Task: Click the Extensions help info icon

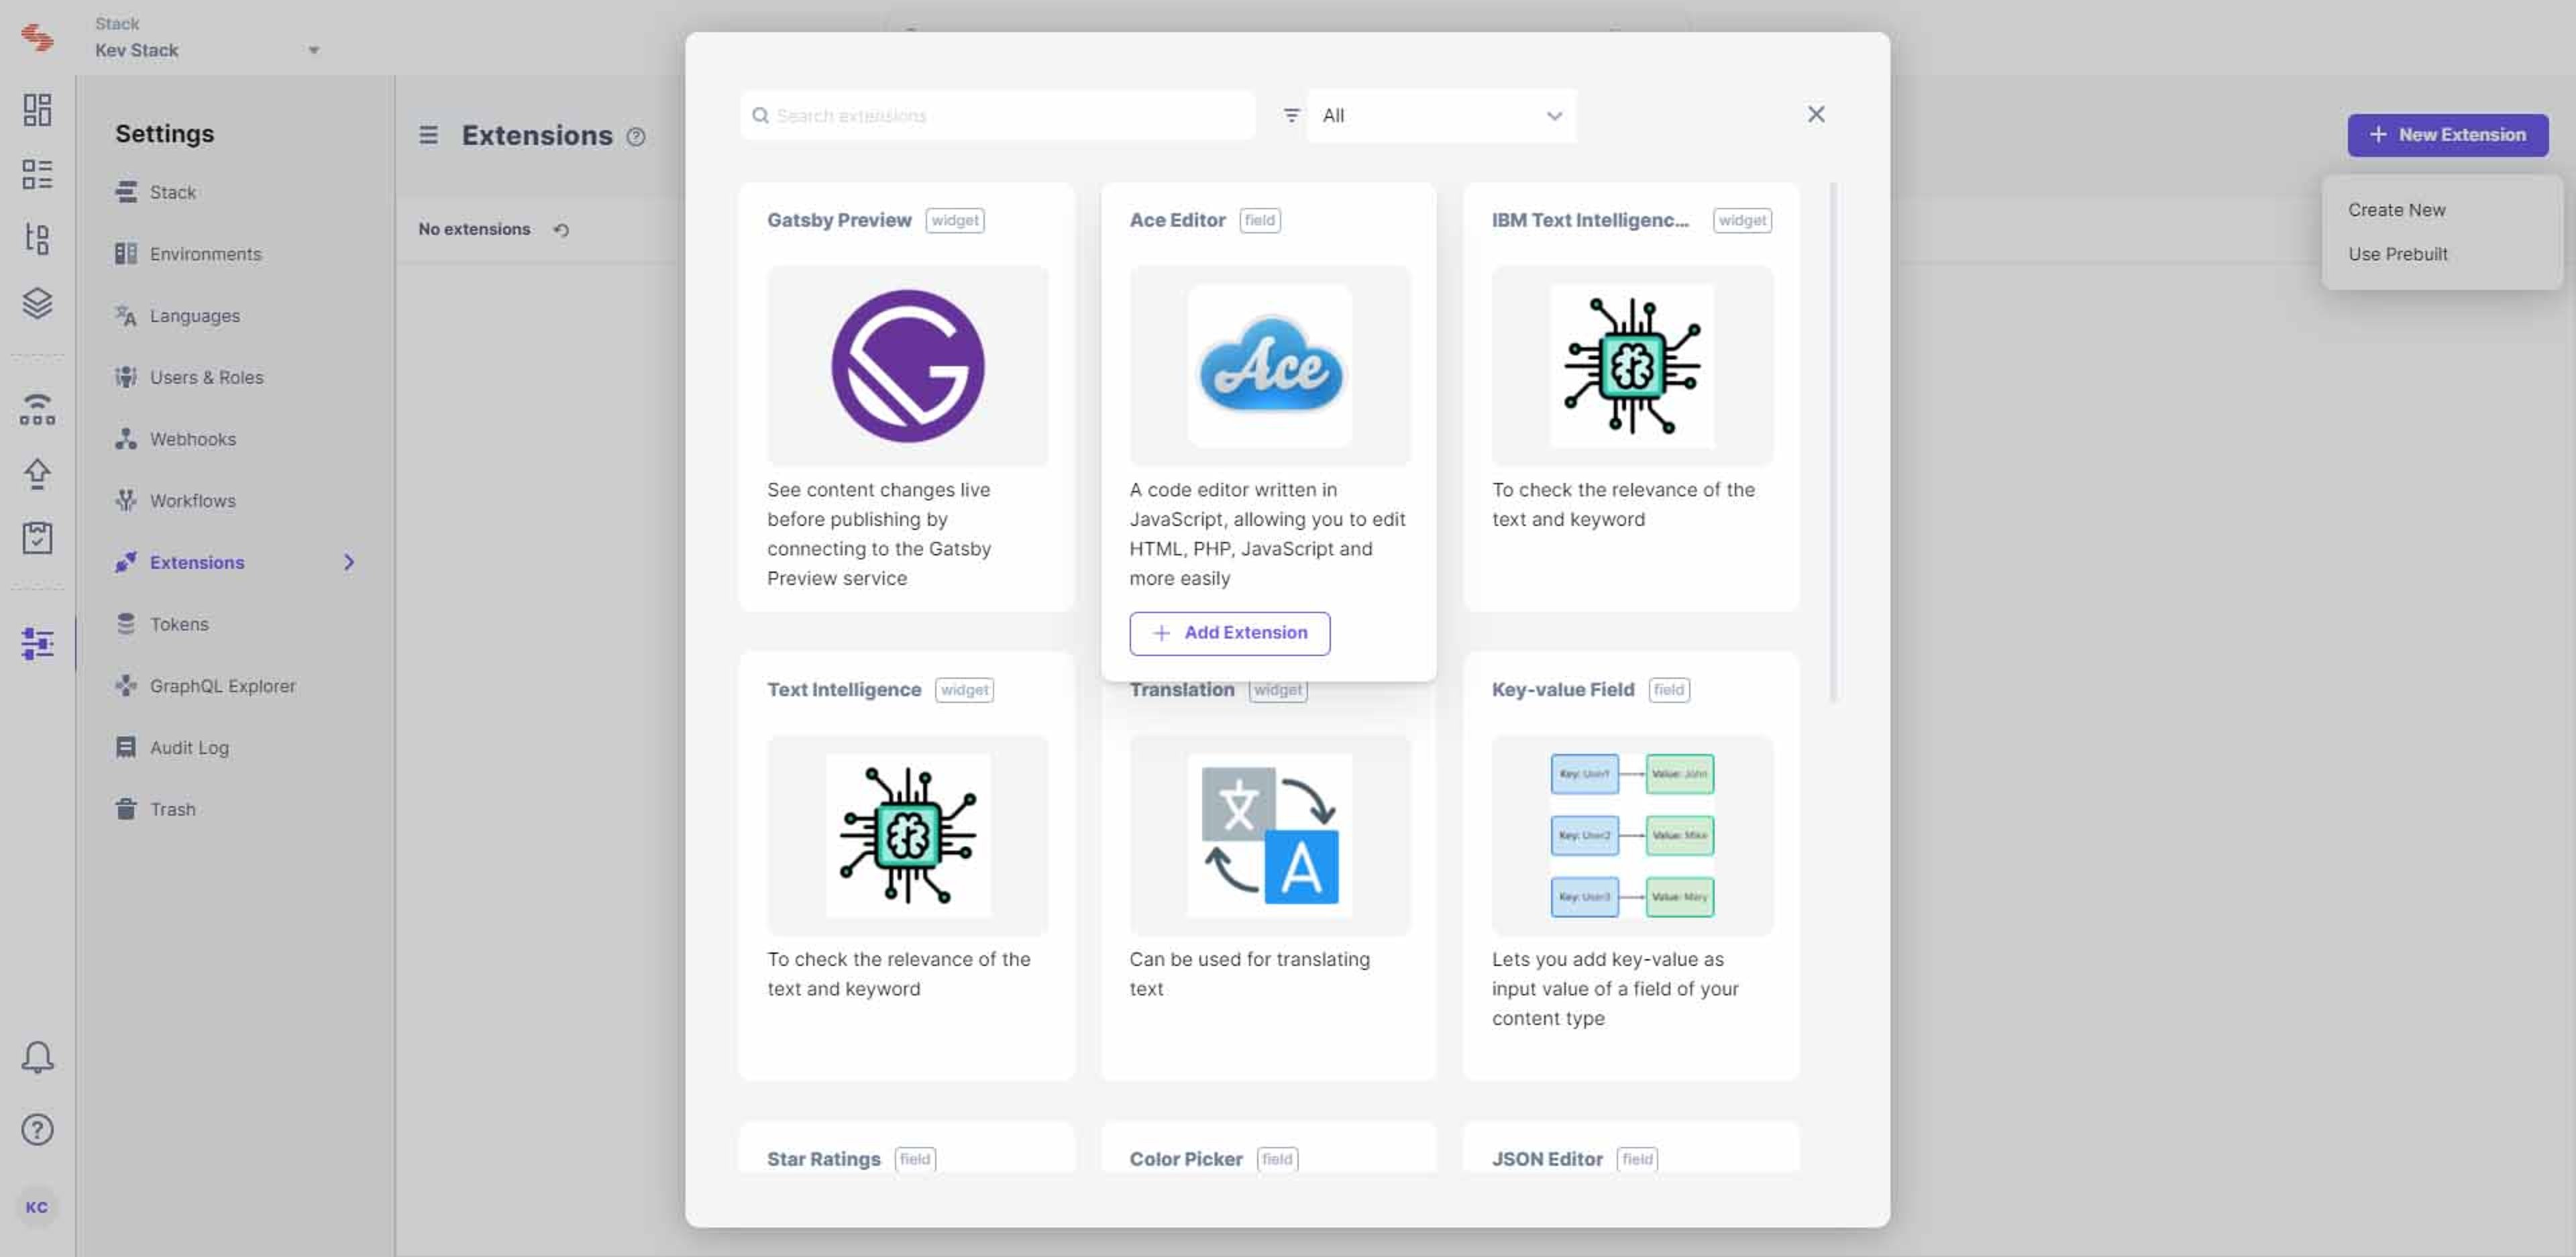Action: tap(636, 137)
